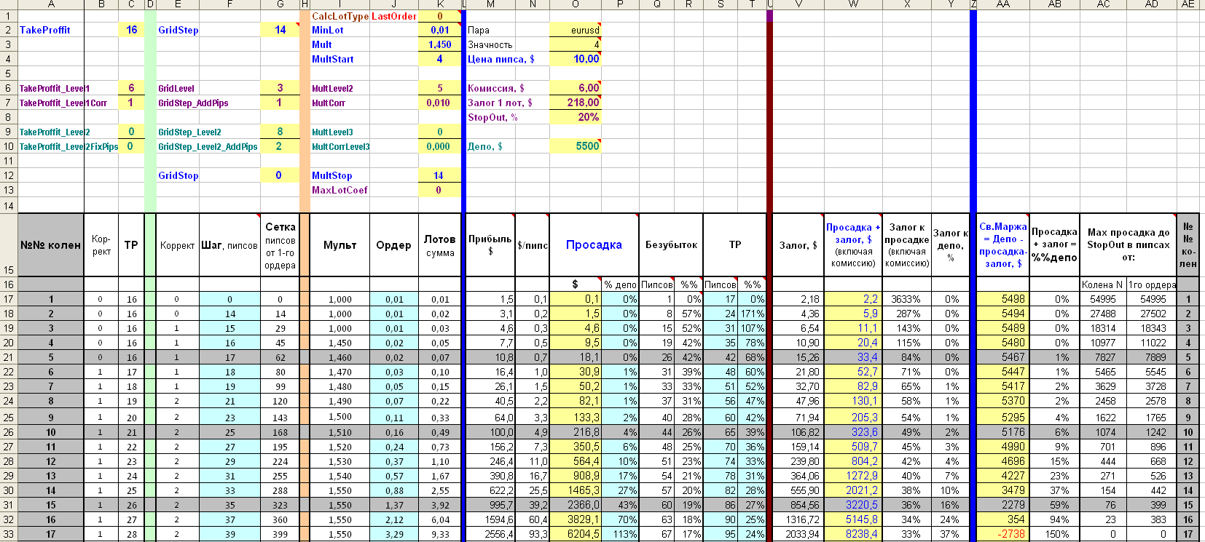Select the Залог, $ header cell
This screenshot has height=542, width=1205.
tap(798, 244)
